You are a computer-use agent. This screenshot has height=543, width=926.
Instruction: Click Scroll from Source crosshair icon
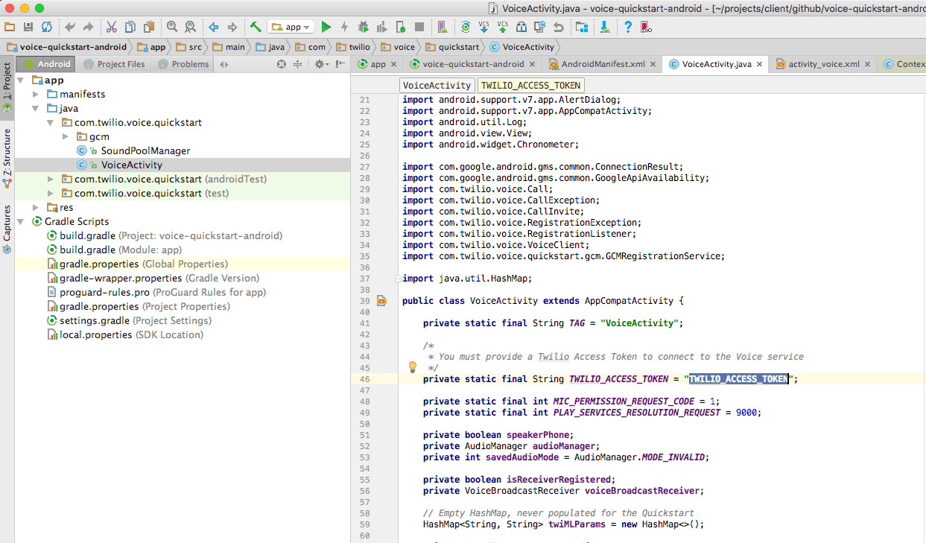282,64
